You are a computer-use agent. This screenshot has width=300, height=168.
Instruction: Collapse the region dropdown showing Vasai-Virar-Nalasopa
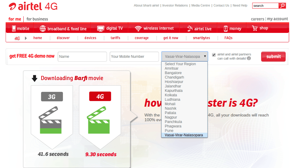(x=185, y=56)
